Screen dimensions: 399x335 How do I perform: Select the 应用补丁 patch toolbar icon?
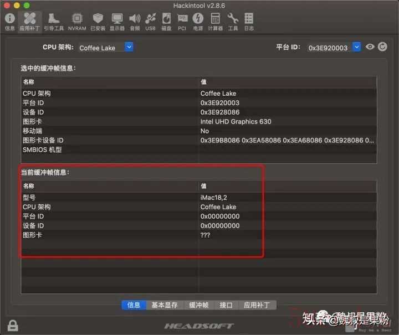[x=30, y=22]
